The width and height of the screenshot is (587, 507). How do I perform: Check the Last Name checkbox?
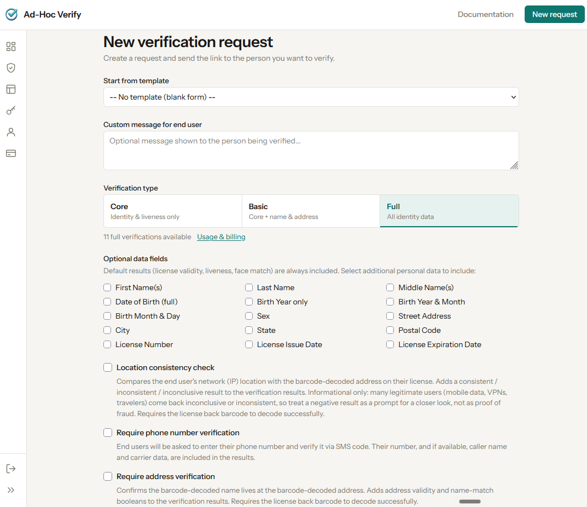pyautogui.click(x=249, y=287)
